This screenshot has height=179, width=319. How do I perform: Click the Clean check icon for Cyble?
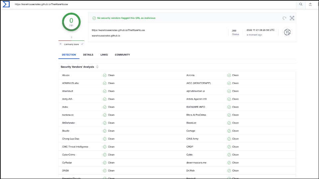(229, 155)
